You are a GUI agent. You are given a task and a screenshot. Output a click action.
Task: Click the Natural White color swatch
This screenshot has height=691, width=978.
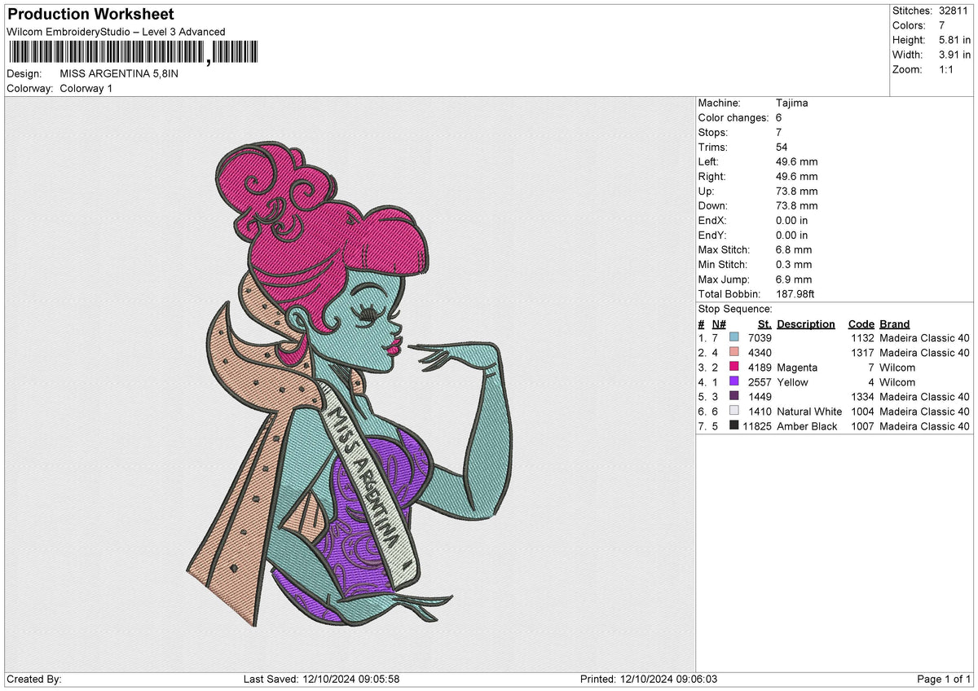(734, 411)
